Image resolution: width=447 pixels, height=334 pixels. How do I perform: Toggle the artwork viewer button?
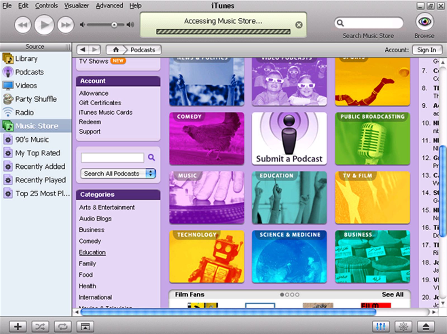pos(85,326)
